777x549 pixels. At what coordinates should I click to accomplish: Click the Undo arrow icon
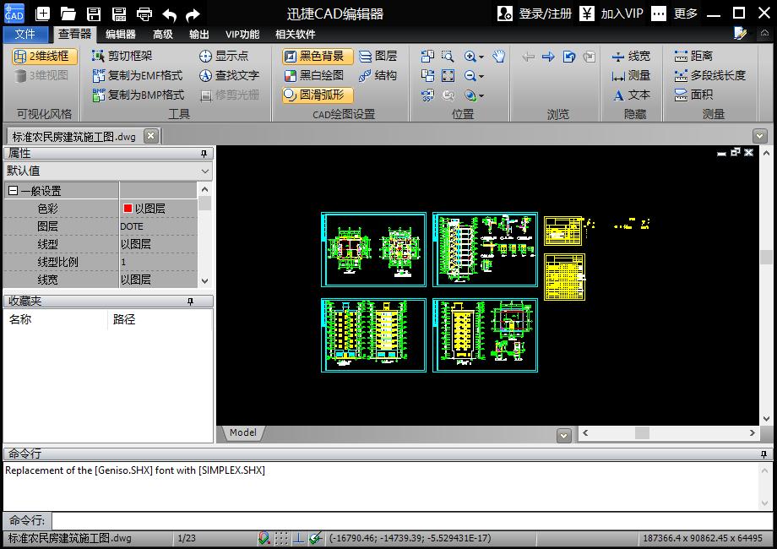tap(169, 14)
